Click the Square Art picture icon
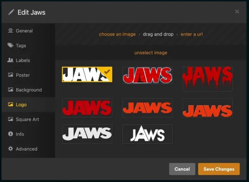 (x=10, y=119)
